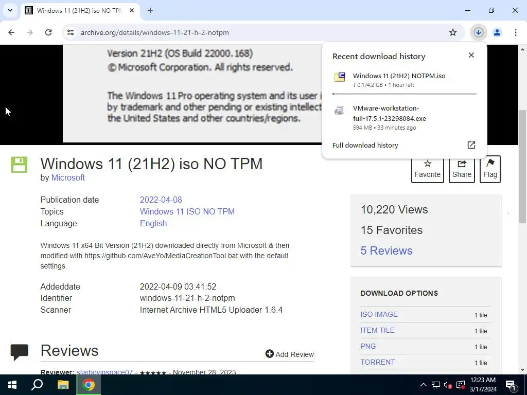Open the Windows Start menu
527x395 pixels.
(12, 385)
